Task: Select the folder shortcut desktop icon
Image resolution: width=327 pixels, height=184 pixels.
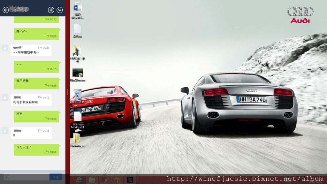Action: pos(78,54)
